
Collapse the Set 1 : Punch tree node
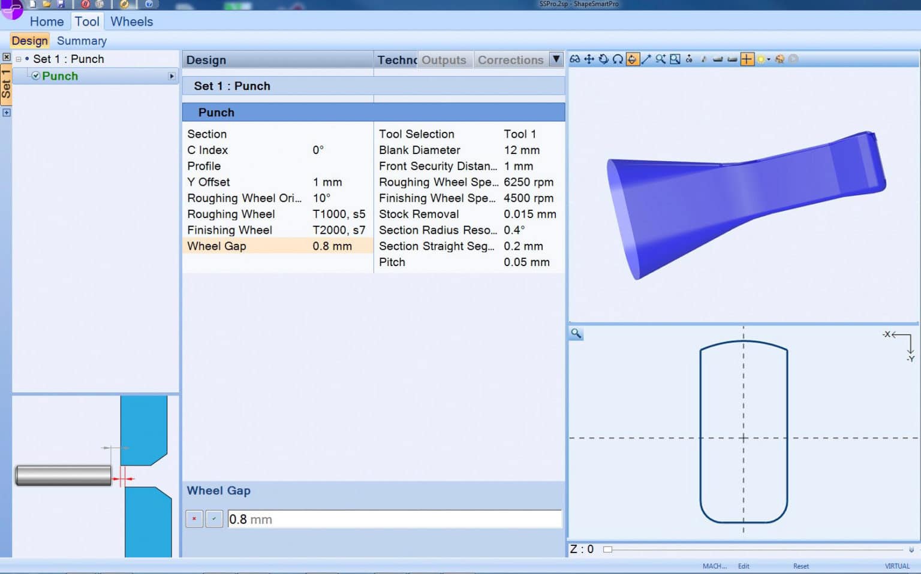(x=19, y=59)
